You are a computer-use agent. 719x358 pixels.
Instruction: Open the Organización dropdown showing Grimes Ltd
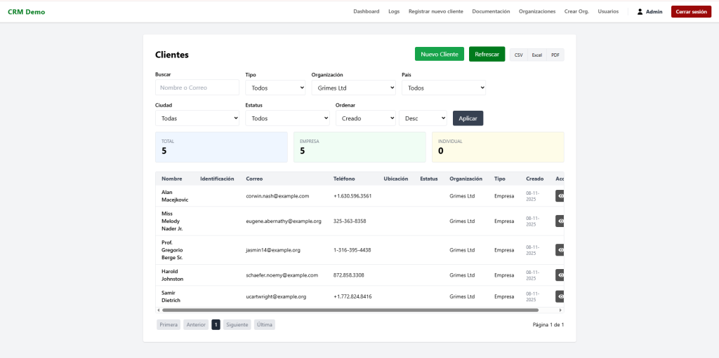(x=353, y=88)
